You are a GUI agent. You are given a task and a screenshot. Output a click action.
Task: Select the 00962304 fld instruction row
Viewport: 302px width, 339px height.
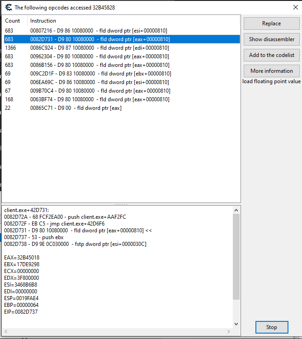(x=122, y=56)
